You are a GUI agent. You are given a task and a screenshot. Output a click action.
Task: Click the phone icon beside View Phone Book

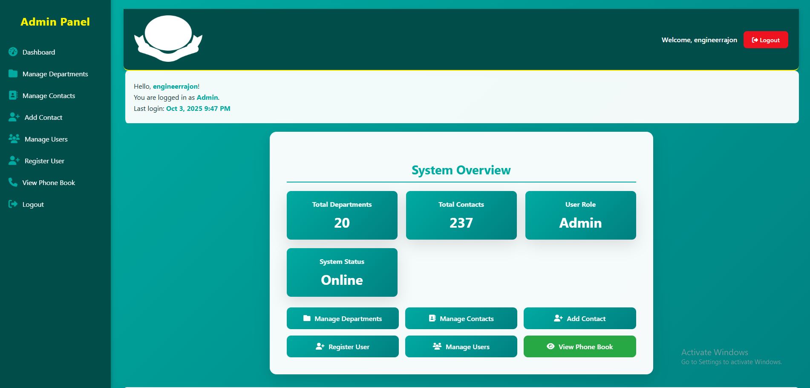click(x=13, y=182)
